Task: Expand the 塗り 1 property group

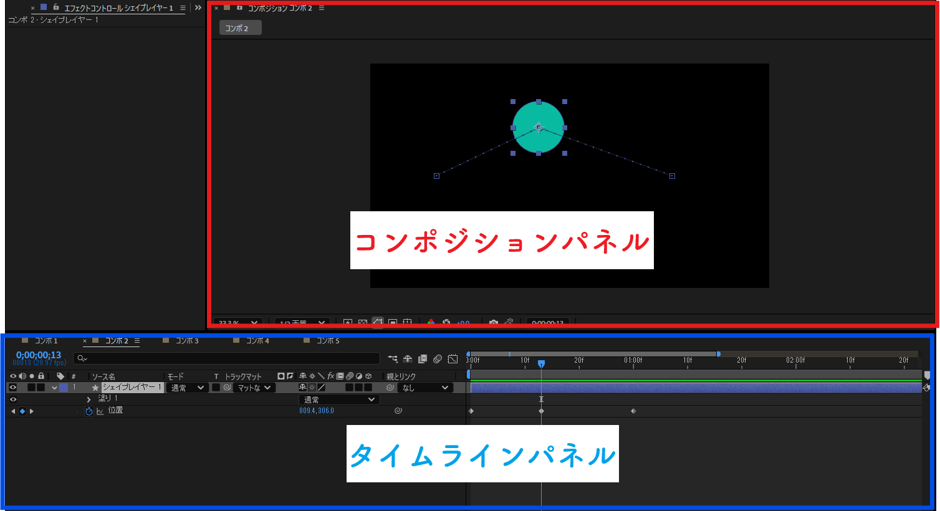Action: coord(89,399)
